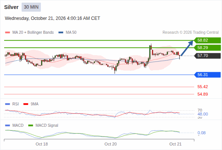The image size is (222, 150).
Task: Select the 58.29 green resistance label
Action: click(x=207, y=48)
